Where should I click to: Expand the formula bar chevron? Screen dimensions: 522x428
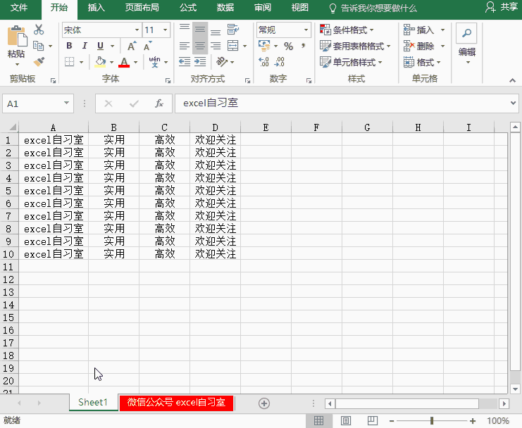point(513,103)
